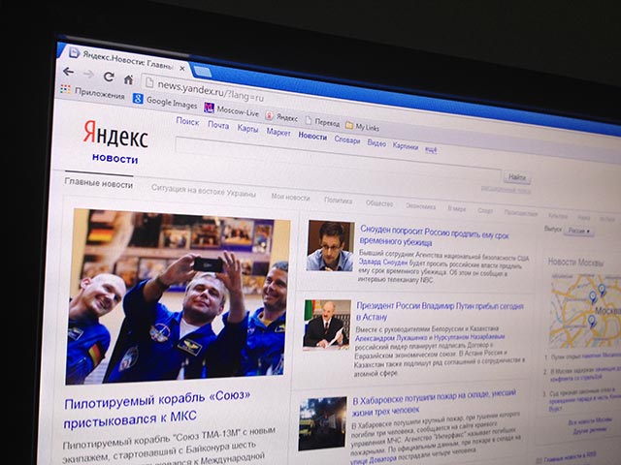Image resolution: width=621 pixels, height=465 pixels.
Task: Click the browser back arrow
Action: coord(68,72)
